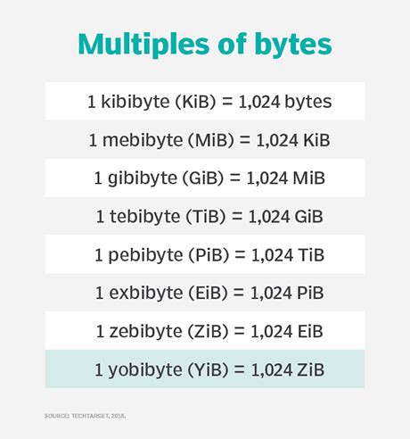Click the 'Multiples of bytes' title

point(205,45)
